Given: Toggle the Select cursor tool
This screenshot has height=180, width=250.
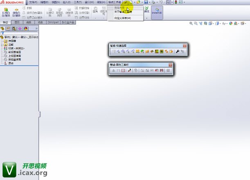Looking at the screenshot, I should pos(168,2).
